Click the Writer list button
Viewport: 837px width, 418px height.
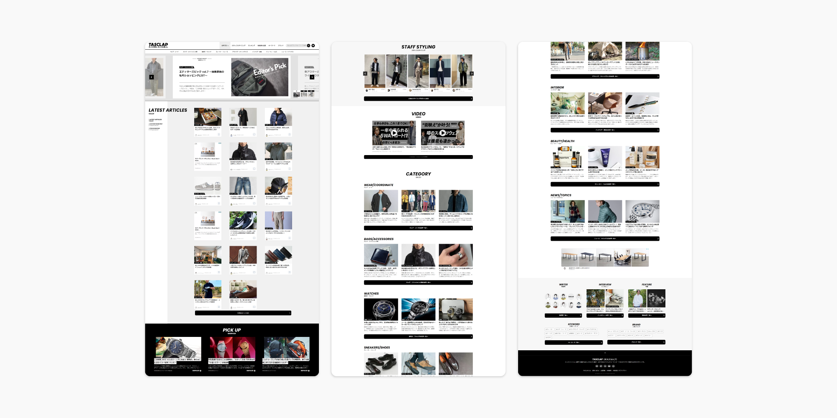coord(563,316)
